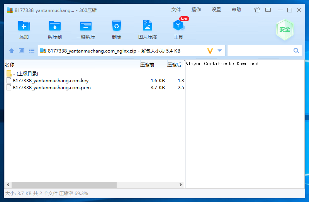The width and height of the screenshot is (309, 202).
Task: Sort by the 压缩后 column header
Action: (x=175, y=65)
